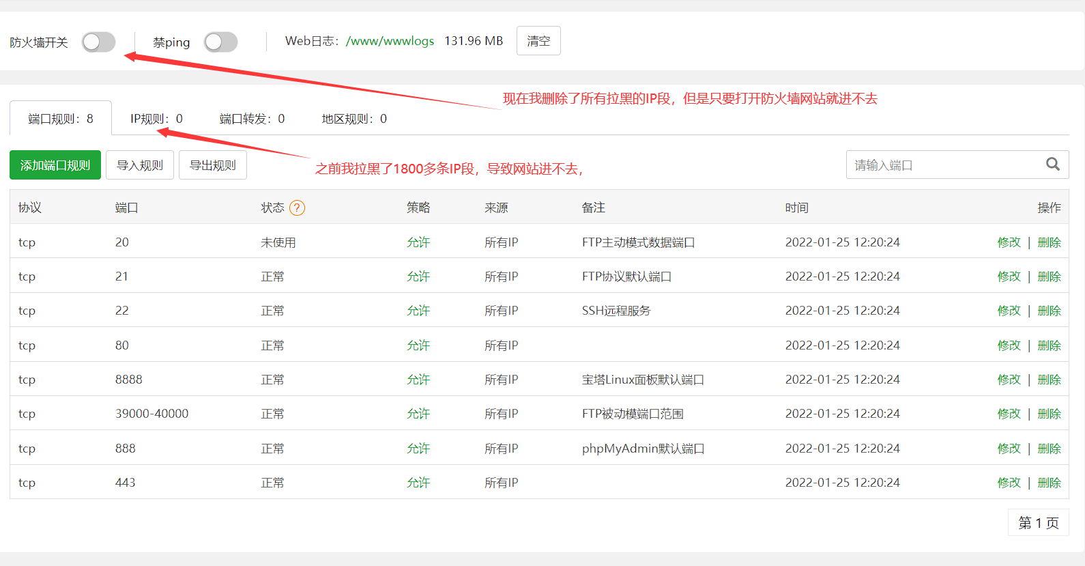
Task: Open the /www/wwwlogs web log path
Action: click(x=390, y=41)
